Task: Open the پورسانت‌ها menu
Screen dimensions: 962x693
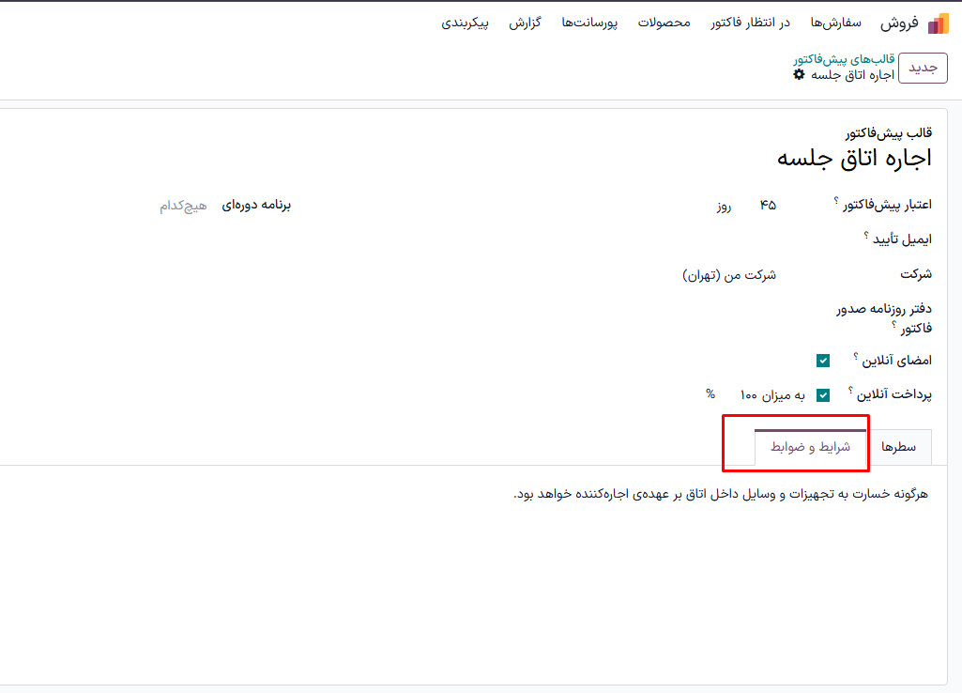Action: [589, 23]
